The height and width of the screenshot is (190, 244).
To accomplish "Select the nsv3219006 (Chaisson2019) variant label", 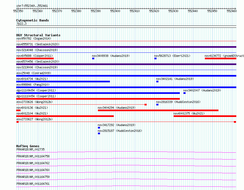I will (37, 67).
